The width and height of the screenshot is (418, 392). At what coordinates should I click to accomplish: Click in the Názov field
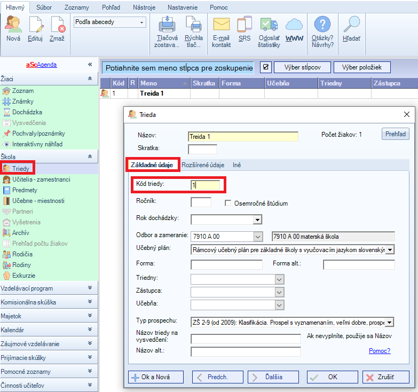pyautogui.click(x=243, y=137)
